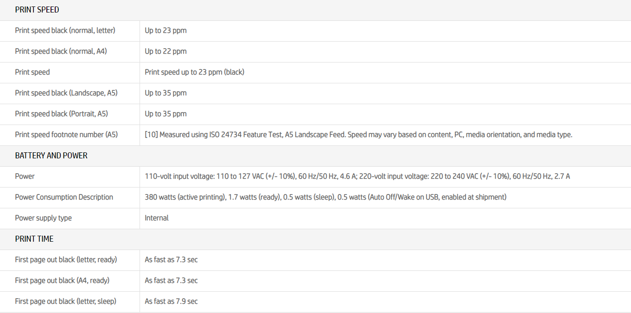The image size is (631, 313).
Task: Select the BATTERY AND POWER section header
Action: click(51, 156)
